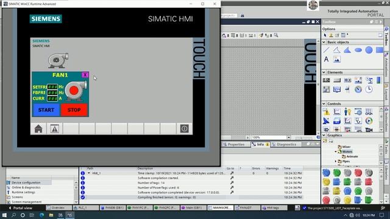390x219 pixels.
Task: Open the zoom percentage dropdown
Action: coord(288,137)
